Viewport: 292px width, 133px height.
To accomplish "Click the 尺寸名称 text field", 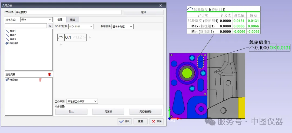I will (68, 12).
